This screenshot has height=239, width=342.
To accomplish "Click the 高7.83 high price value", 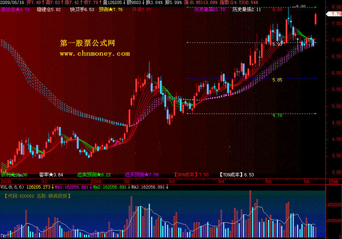I will pyautogui.click(x=55, y=2).
